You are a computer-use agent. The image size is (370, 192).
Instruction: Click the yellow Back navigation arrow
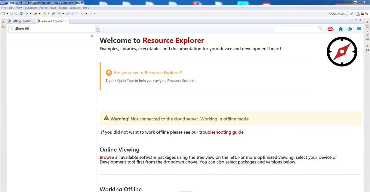tap(82, 13)
